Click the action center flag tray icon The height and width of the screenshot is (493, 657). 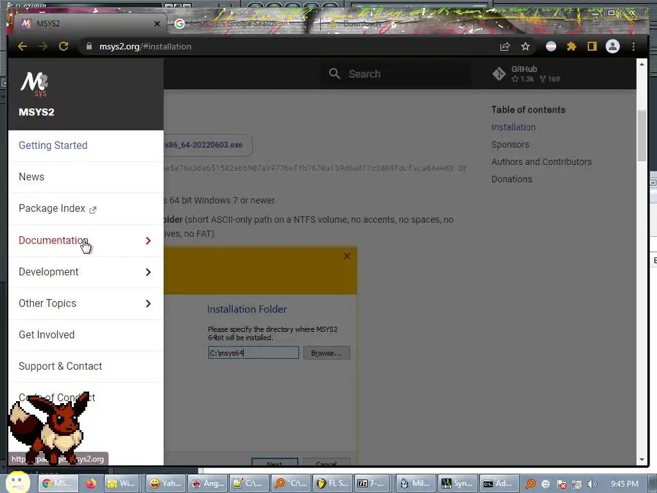[x=561, y=484]
